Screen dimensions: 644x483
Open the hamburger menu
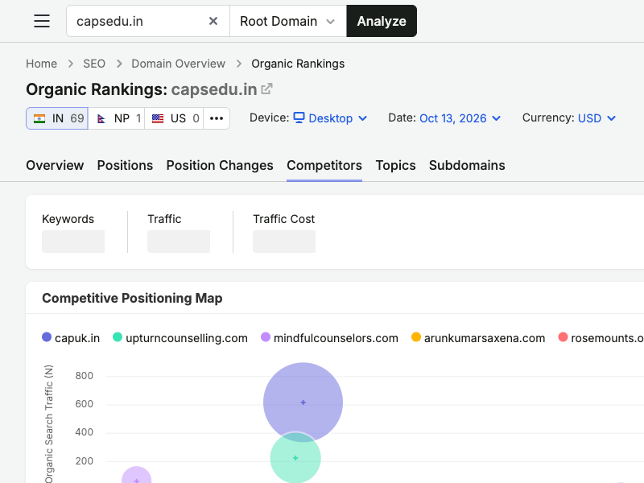(42, 21)
